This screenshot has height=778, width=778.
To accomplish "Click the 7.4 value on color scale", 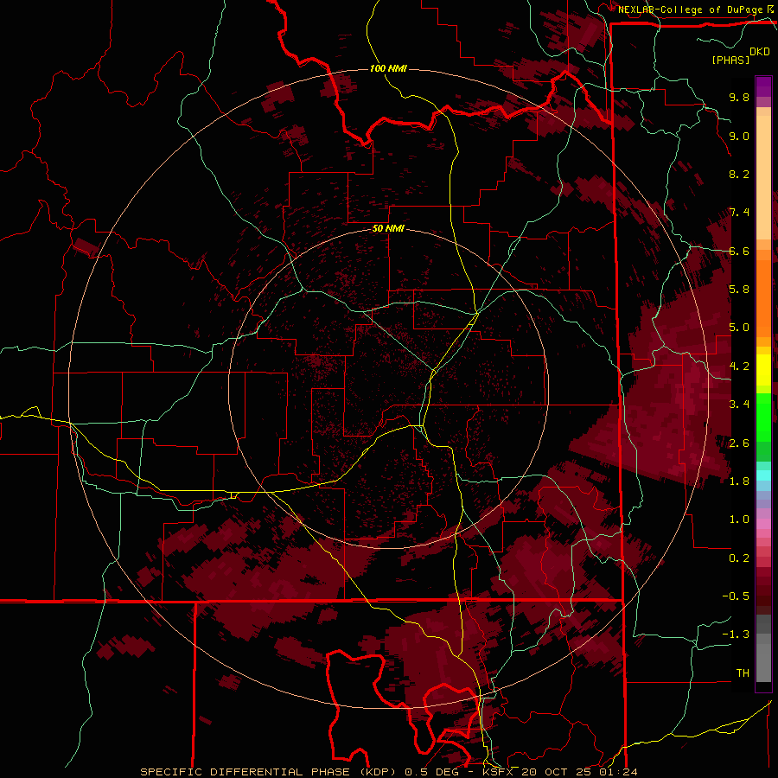I will click(739, 213).
